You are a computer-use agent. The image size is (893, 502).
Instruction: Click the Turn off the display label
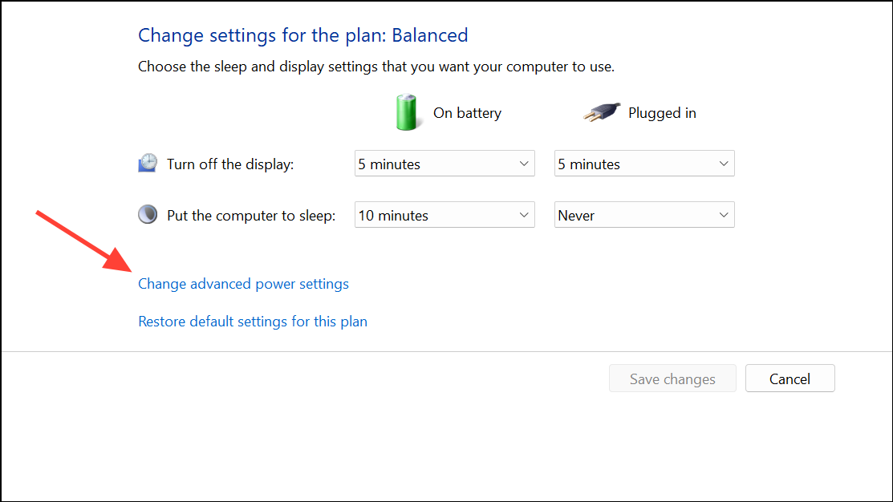coord(230,164)
